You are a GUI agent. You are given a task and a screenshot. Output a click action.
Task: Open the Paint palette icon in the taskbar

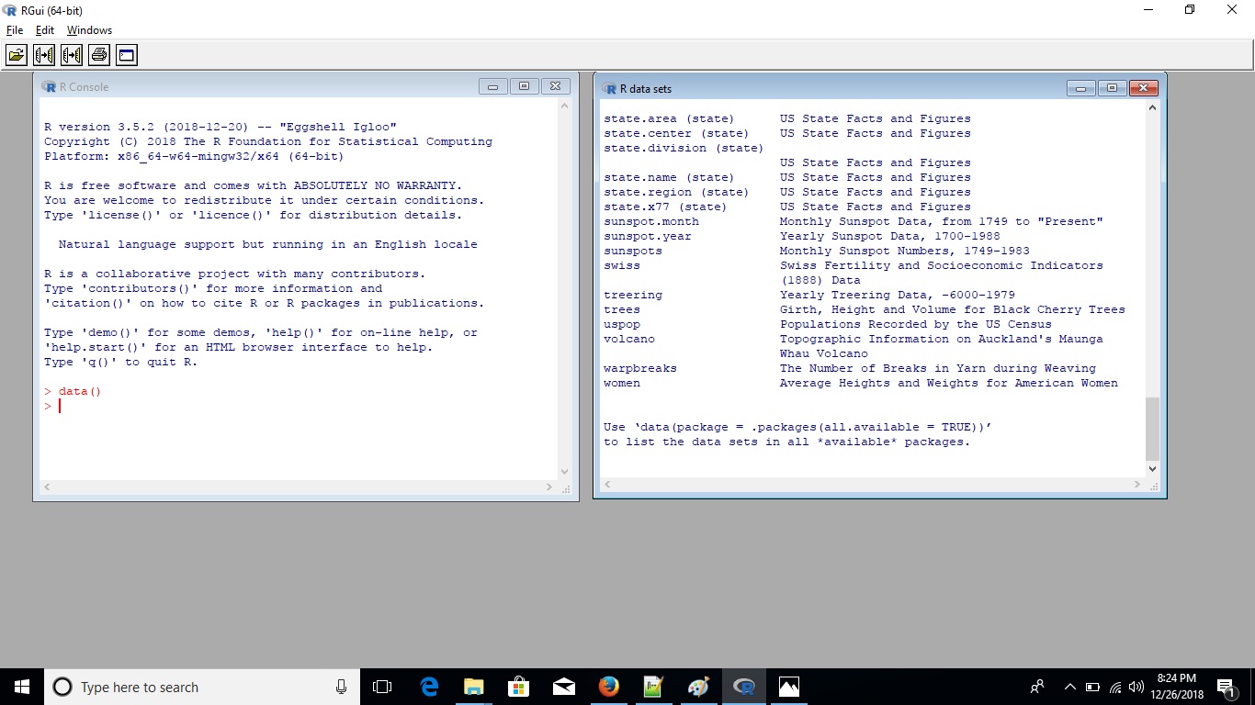tap(699, 687)
